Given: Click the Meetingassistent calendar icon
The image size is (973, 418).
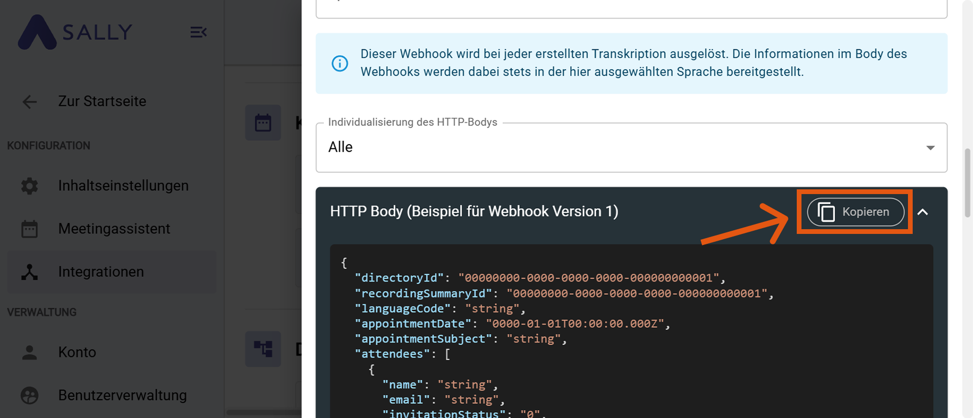Looking at the screenshot, I should (x=29, y=229).
